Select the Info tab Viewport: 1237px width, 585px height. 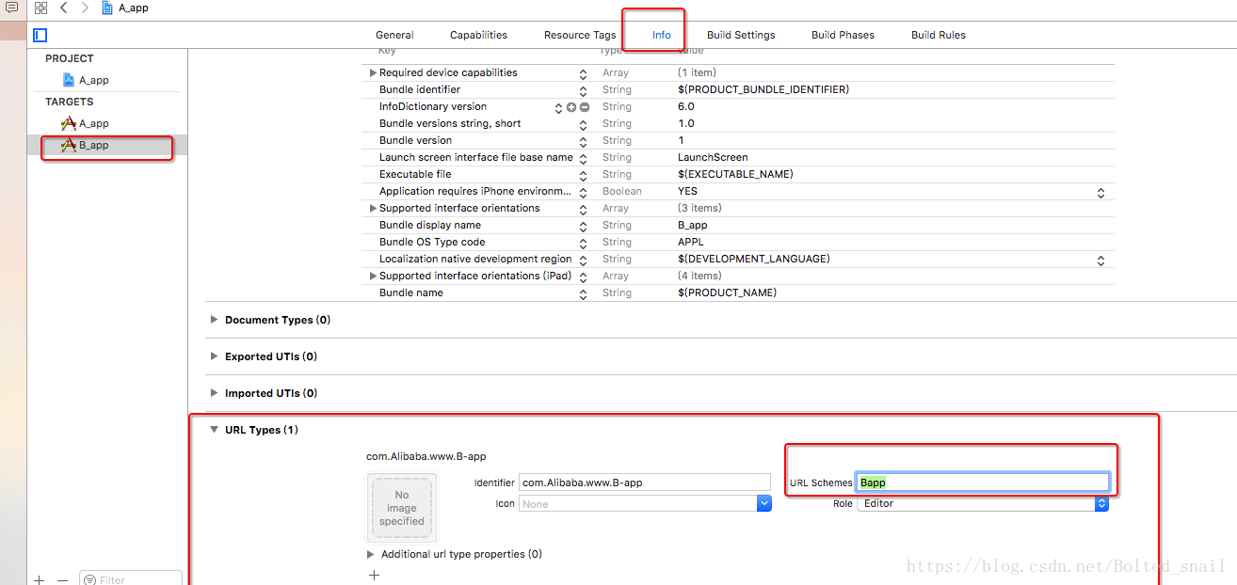pyautogui.click(x=662, y=35)
